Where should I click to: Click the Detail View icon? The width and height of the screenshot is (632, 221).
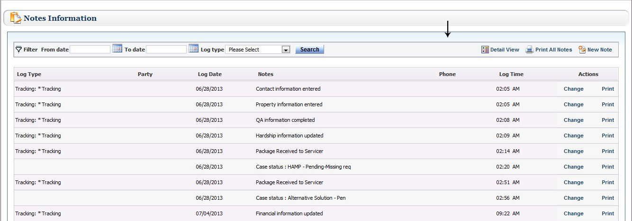point(485,50)
